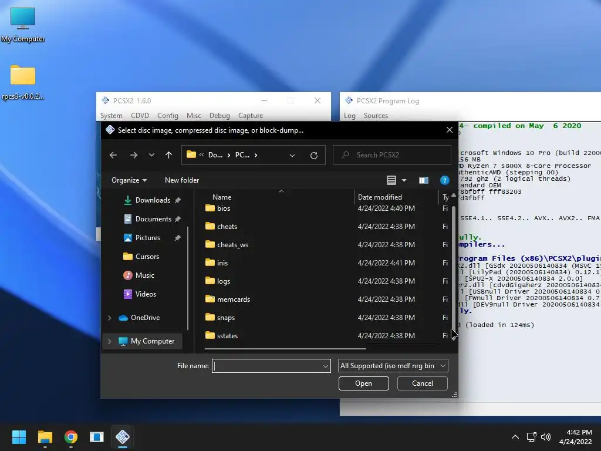Open All Supported file type dropdown
This screenshot has width=601, height=451.
click(x=393, y=366)
